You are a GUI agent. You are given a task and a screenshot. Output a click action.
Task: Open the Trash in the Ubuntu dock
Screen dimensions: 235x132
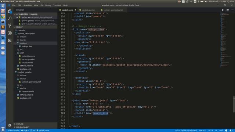(3, 129)
